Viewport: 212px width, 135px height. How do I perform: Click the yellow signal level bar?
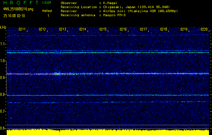point(108,132)
